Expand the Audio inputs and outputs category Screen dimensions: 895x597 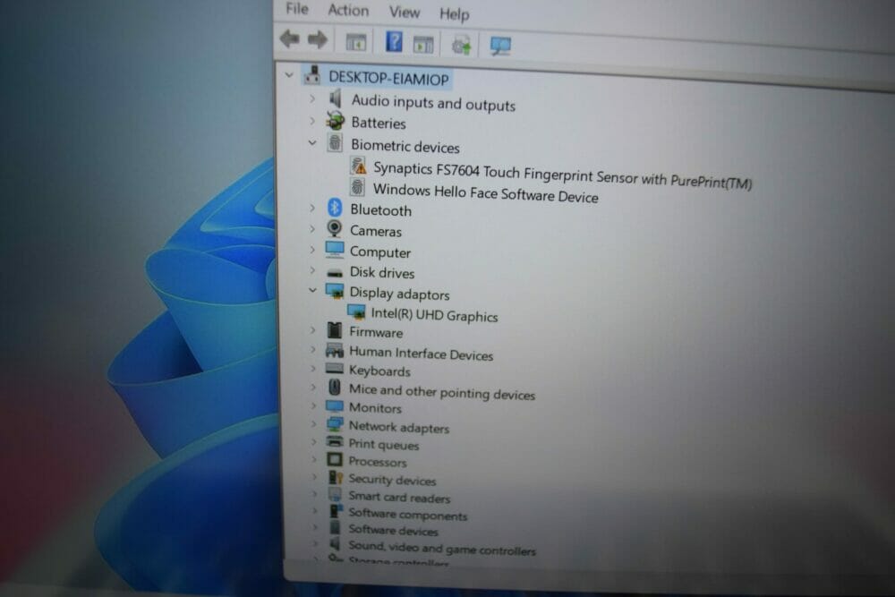(312, 98)
